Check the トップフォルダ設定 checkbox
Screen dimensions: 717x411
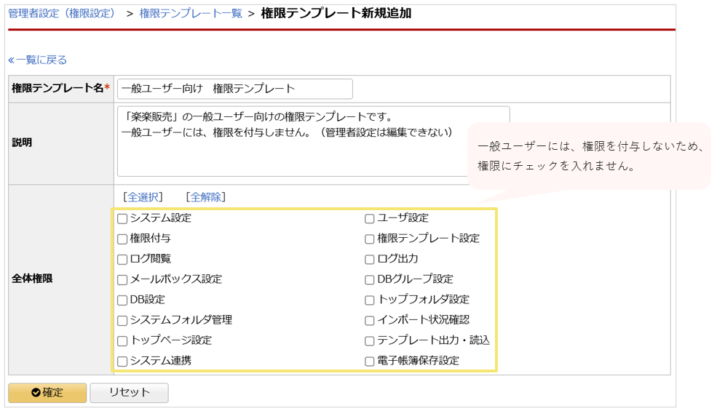(x=370, y=300)
